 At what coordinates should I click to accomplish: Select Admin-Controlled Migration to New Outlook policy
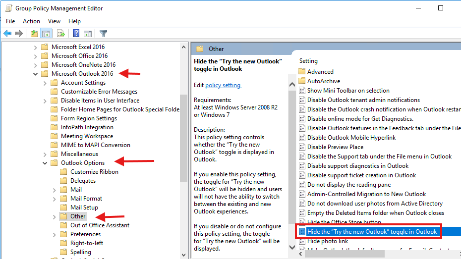click(x=366, y=194)
